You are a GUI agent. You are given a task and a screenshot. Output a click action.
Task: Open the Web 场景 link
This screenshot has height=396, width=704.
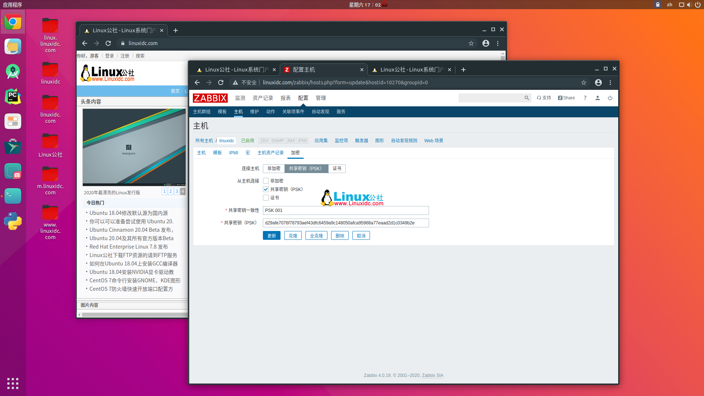(x=434, y=140)
